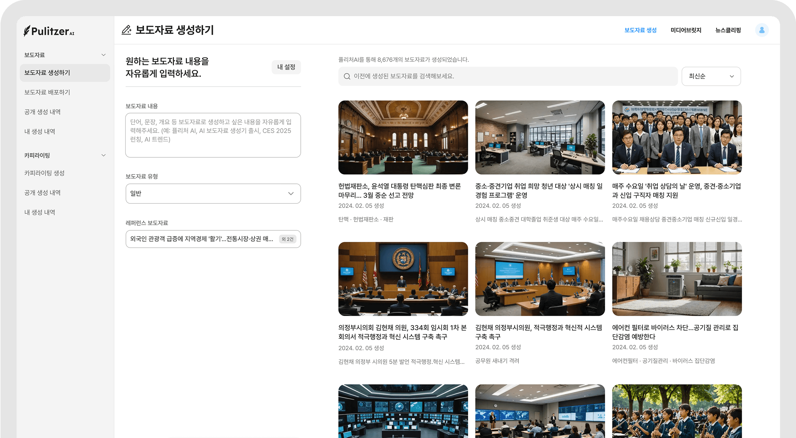Switch to the 뉴스클리핑 tab
The height and width of the screenshot is (438, 796).
pos(728,30)
